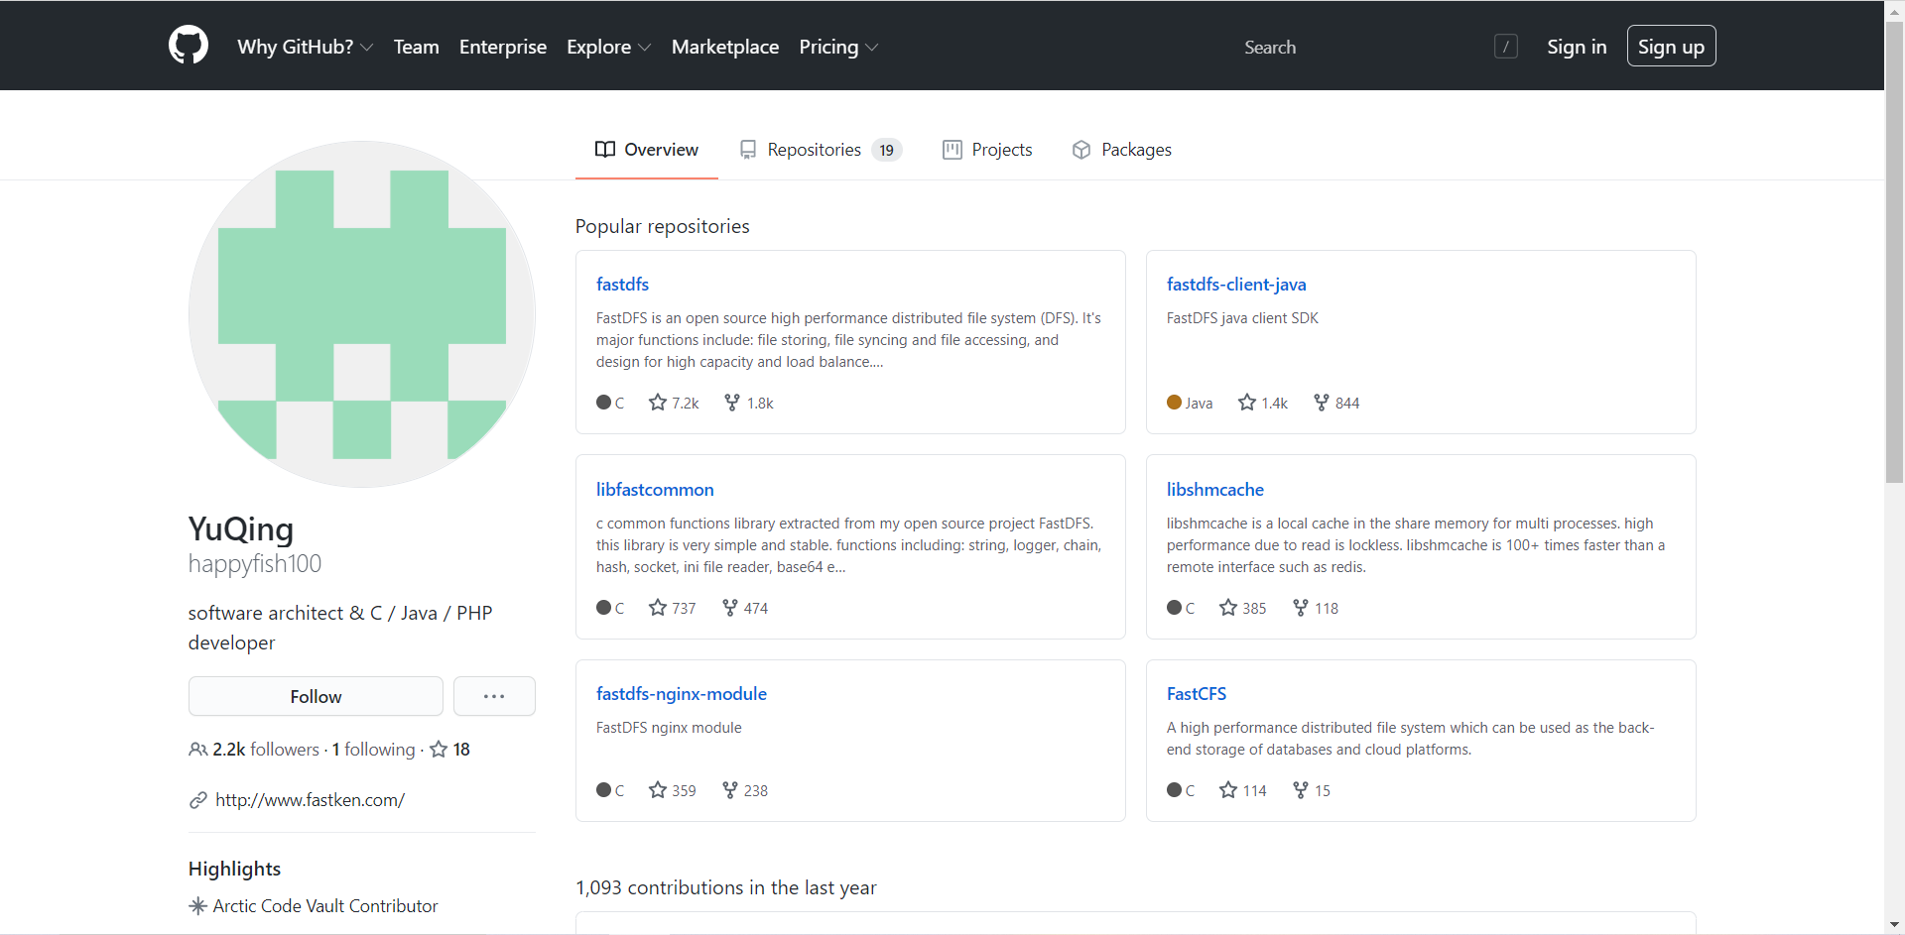Switch to the Packages tab
Screen dimensions: 1905x935
coord(1122,150)
